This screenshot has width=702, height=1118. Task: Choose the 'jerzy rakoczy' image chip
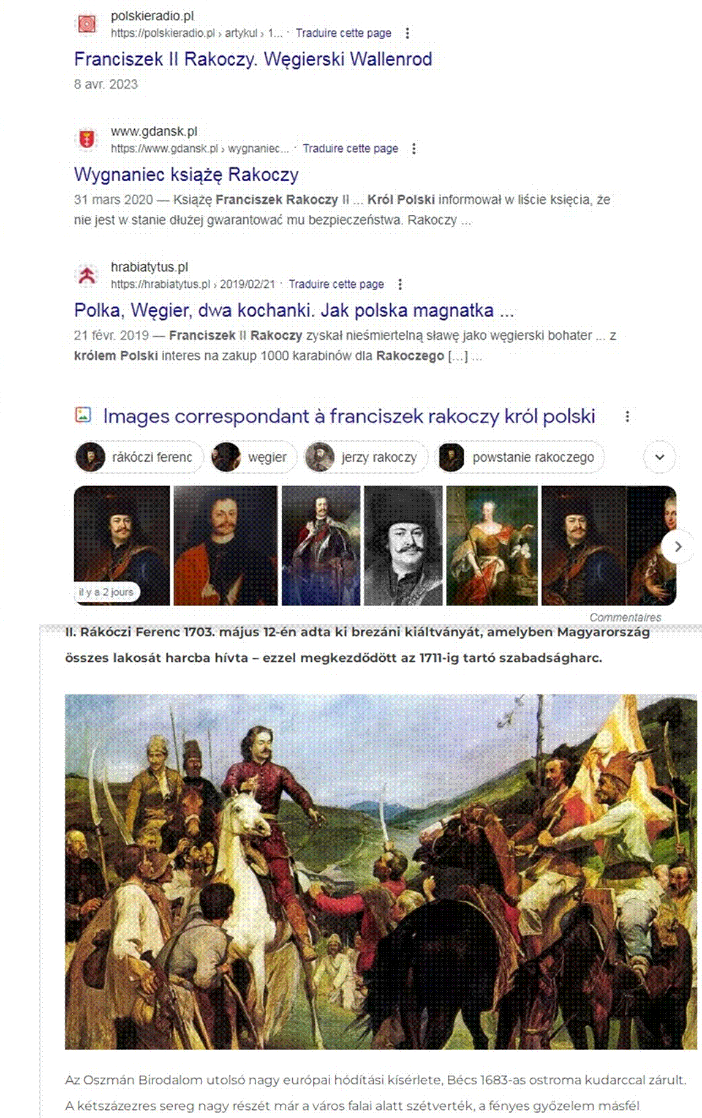(366, 457)
